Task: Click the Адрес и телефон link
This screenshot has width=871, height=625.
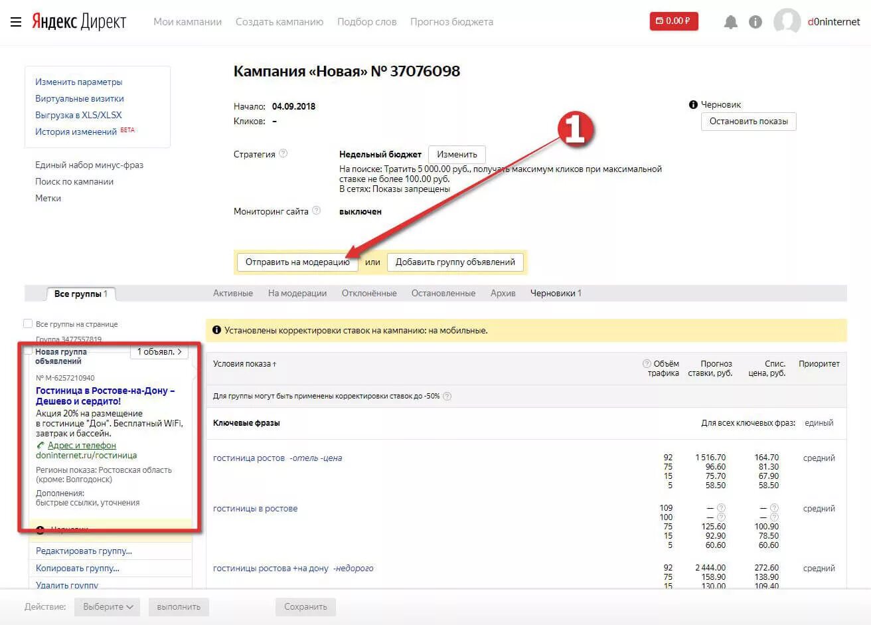Action: coord(82,445)
